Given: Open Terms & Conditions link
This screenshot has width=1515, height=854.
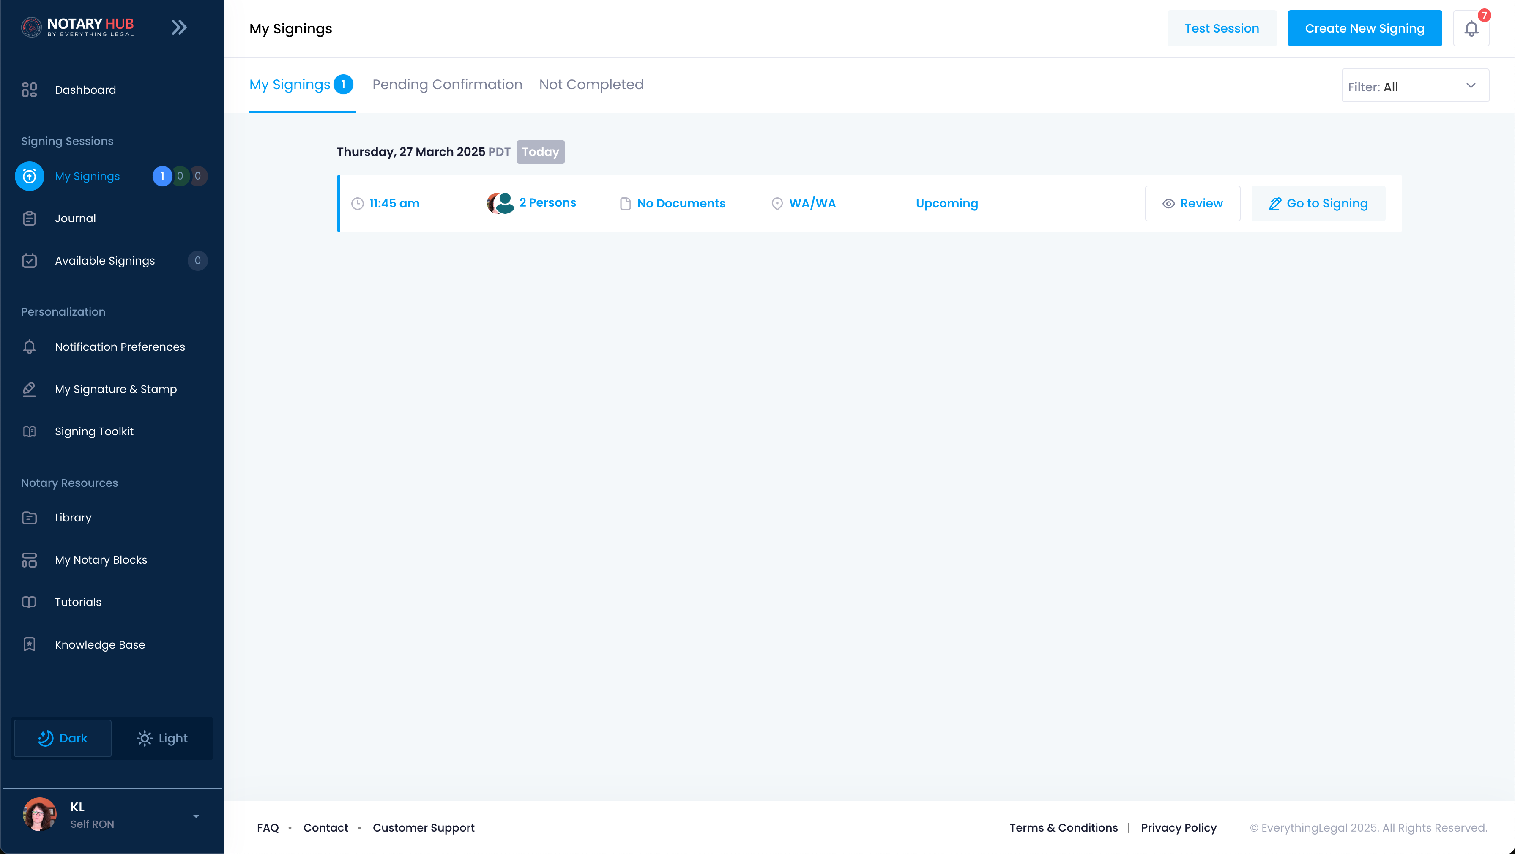Looking at the screenshot, I should [1063, 827].
